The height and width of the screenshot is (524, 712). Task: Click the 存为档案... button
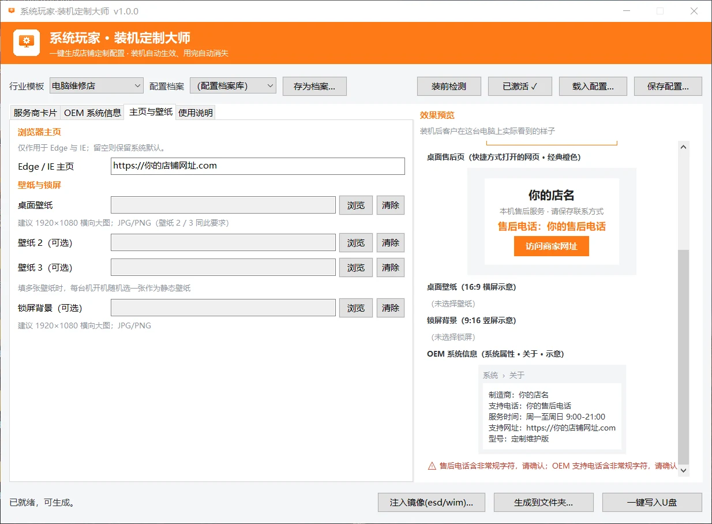[314, 86]
